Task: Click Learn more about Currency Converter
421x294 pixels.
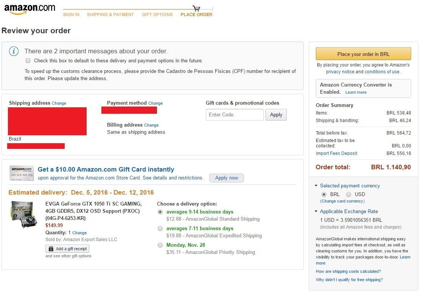Action: (356, 92)
